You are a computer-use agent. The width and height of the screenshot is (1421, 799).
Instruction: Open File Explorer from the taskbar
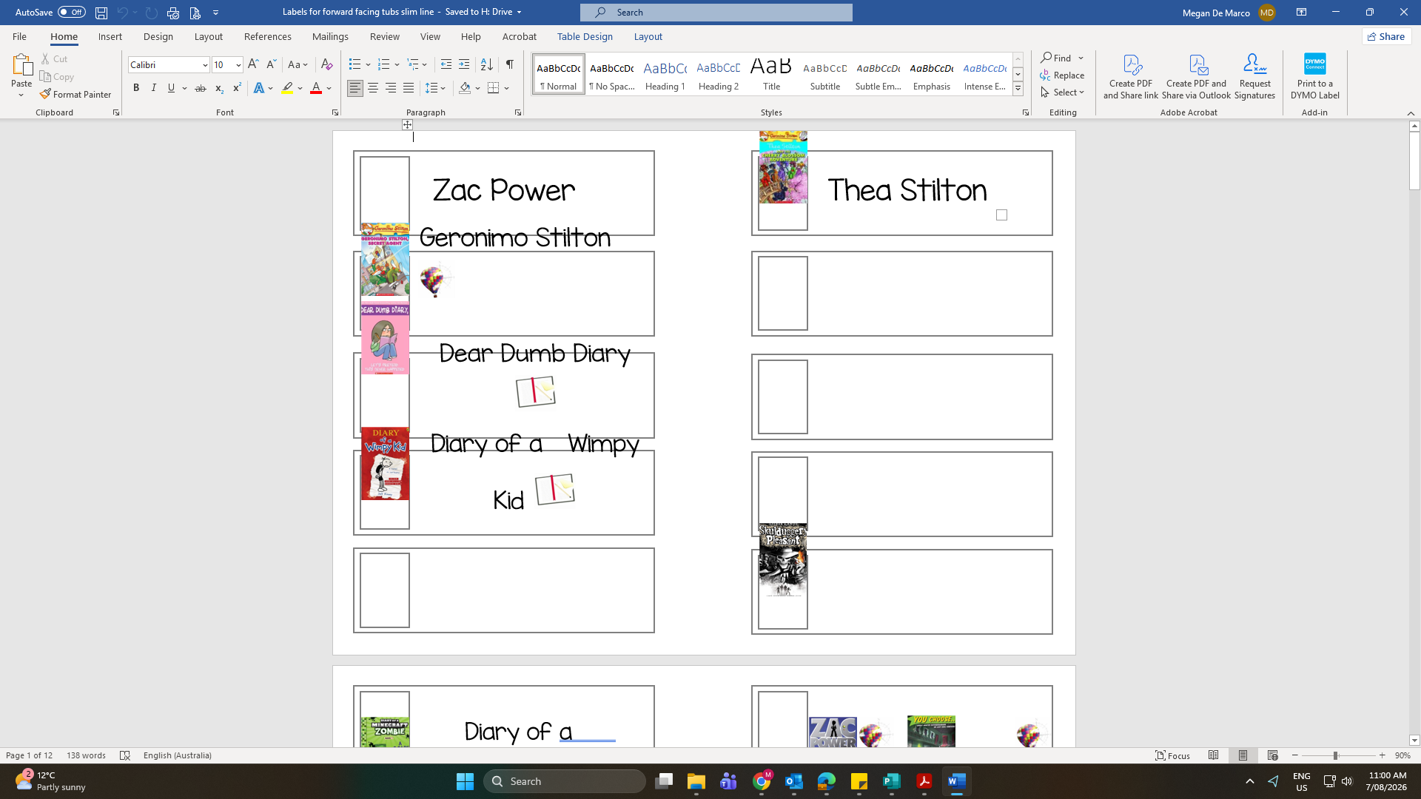pos(696,781)
